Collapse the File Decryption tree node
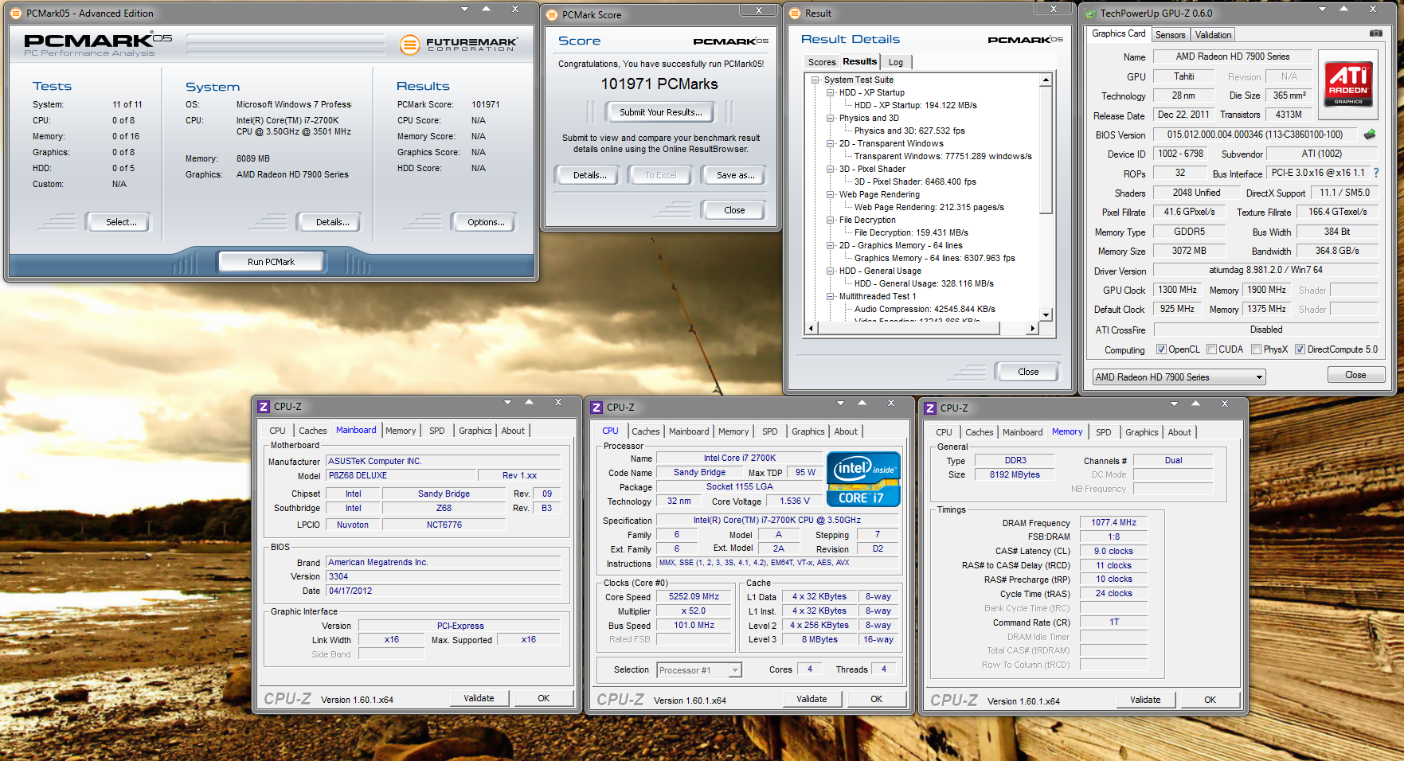Screen dimensions: 1404x761 click(x=831, y=220)
